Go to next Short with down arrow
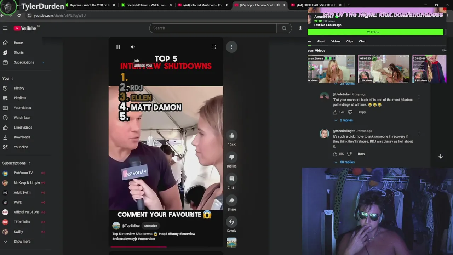 tap(441, 156)
